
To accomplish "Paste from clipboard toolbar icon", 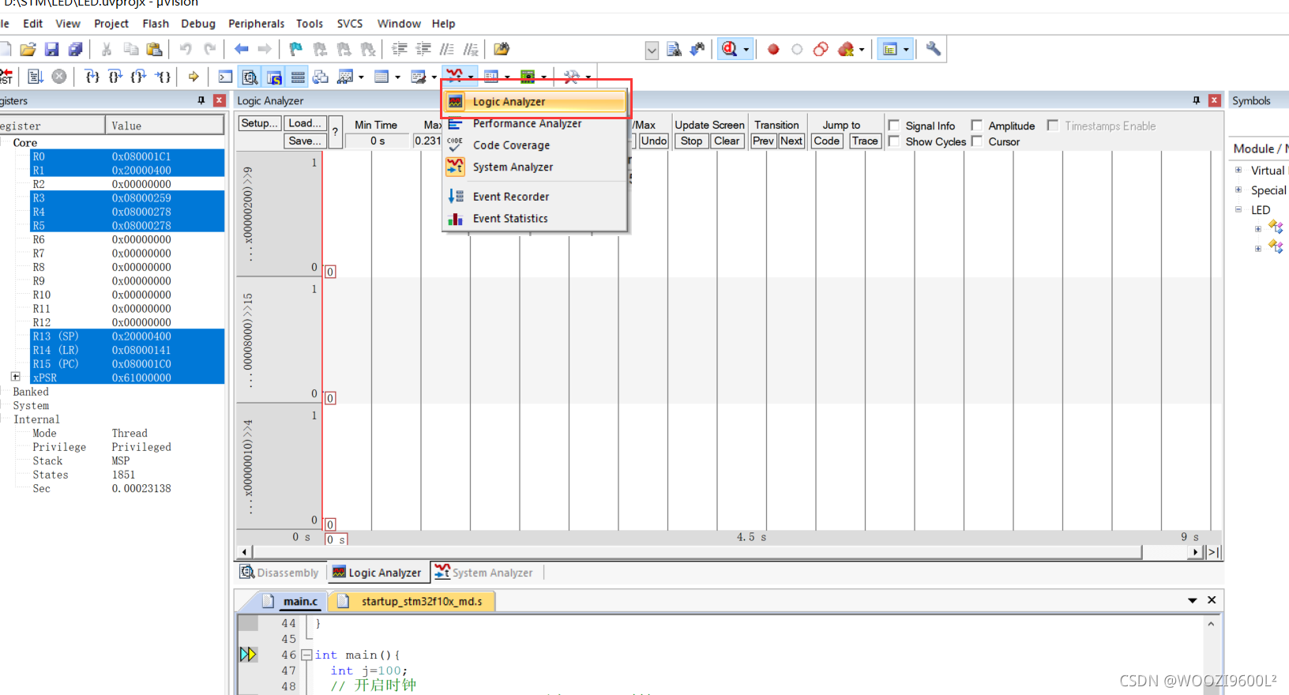I will pos(155,49).
